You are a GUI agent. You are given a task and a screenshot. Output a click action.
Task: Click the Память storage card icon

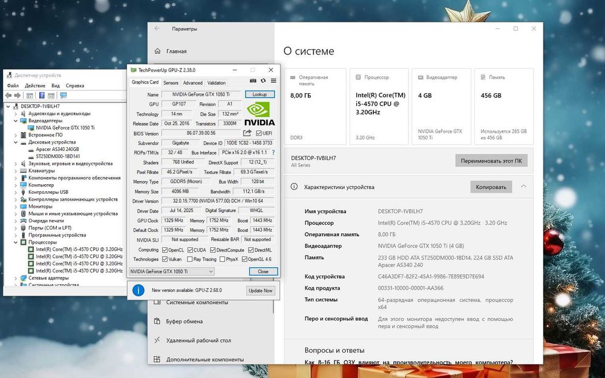click(483, 78)
